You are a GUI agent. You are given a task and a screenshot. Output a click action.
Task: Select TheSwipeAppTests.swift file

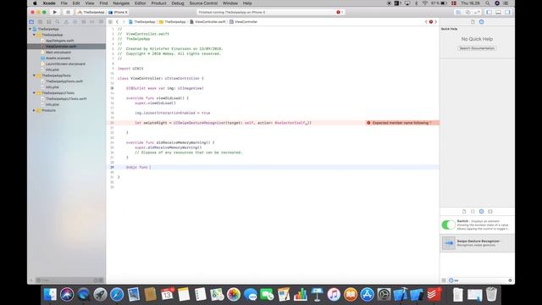tap(64, 81)
